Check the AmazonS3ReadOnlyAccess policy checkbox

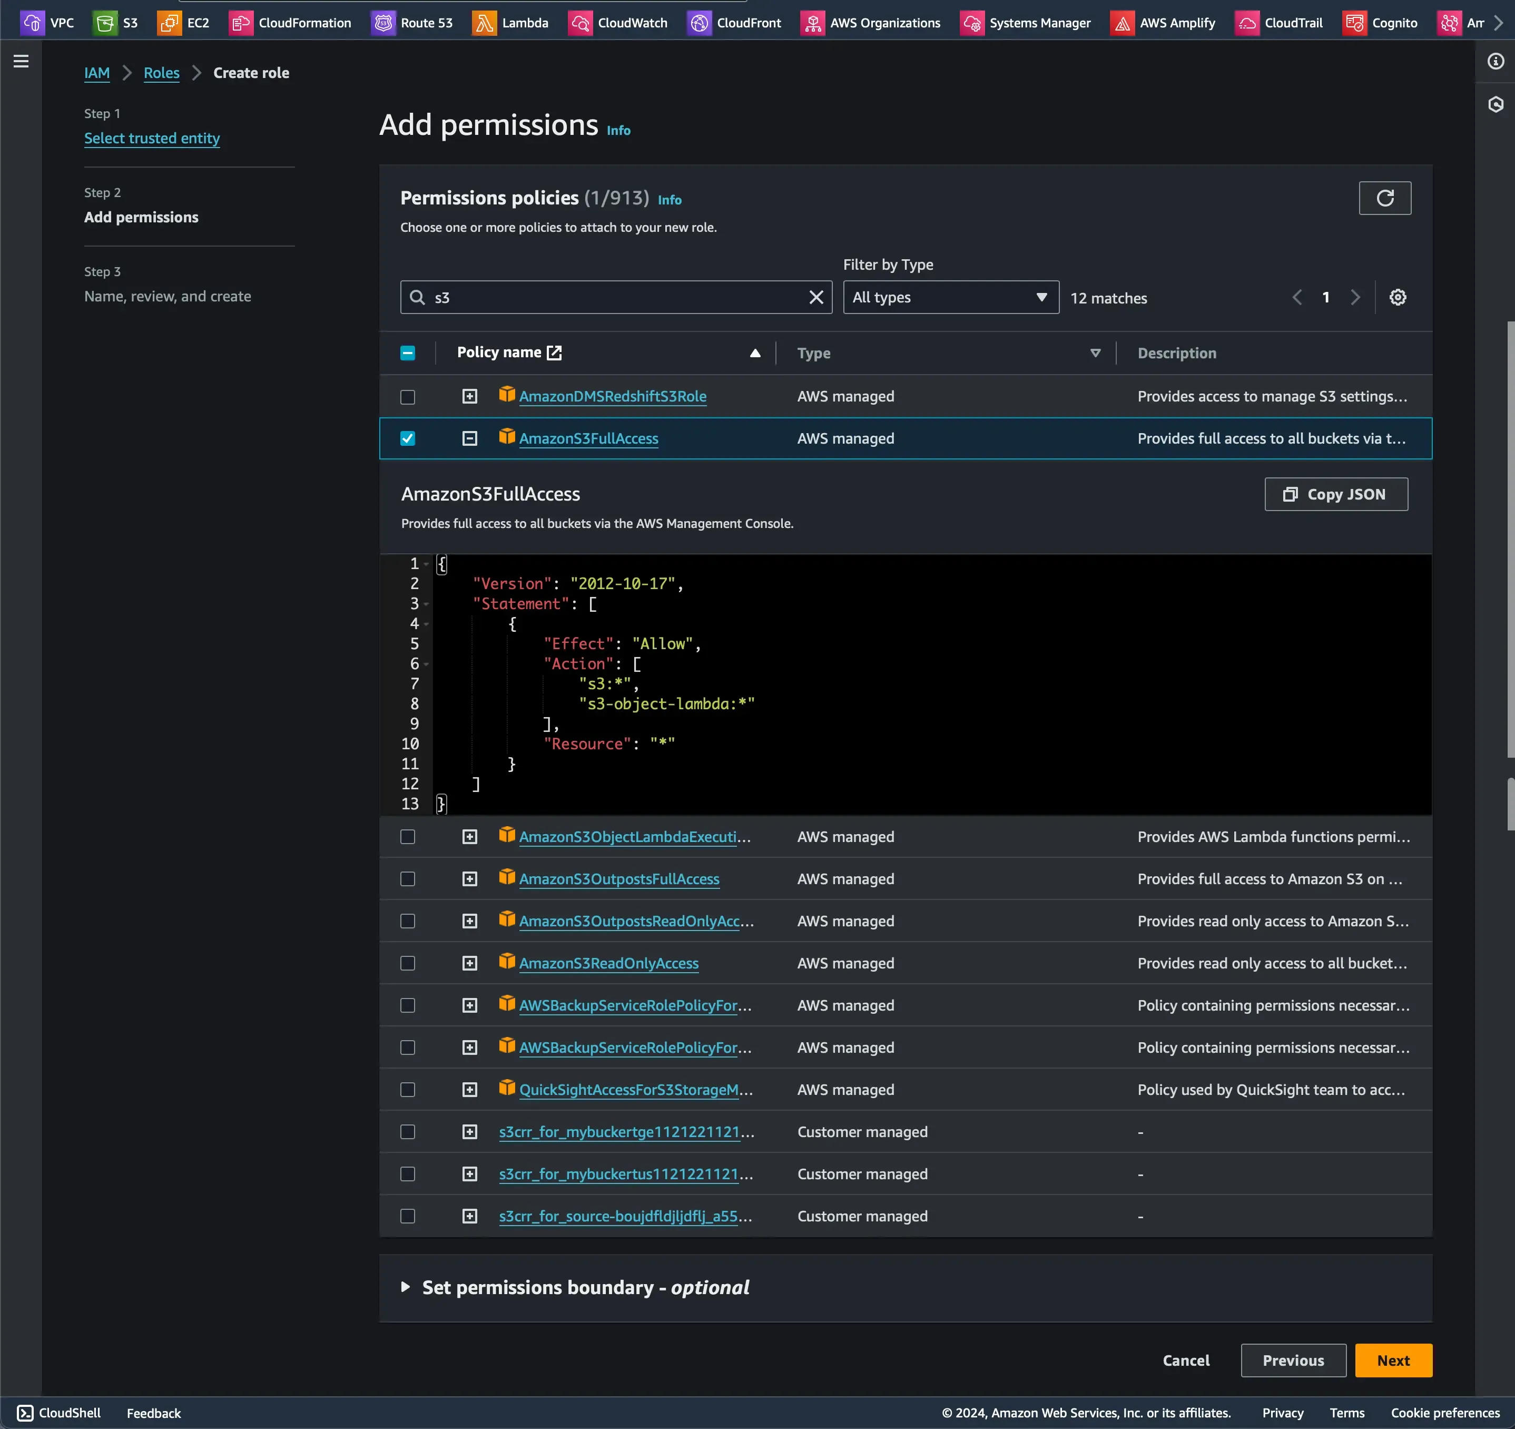pyautogui.click(x=408, y=963)
